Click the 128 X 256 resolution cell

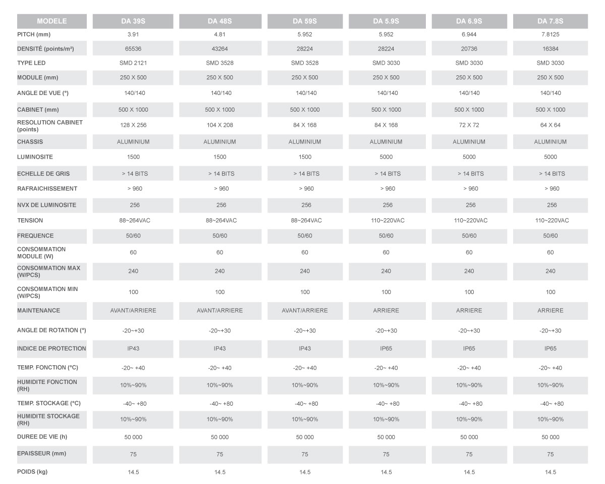click(133, 125)
